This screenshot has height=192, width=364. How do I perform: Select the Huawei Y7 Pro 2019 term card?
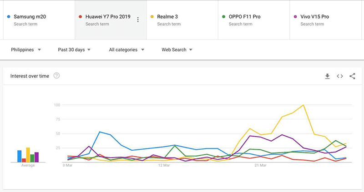tap(111, 20)
